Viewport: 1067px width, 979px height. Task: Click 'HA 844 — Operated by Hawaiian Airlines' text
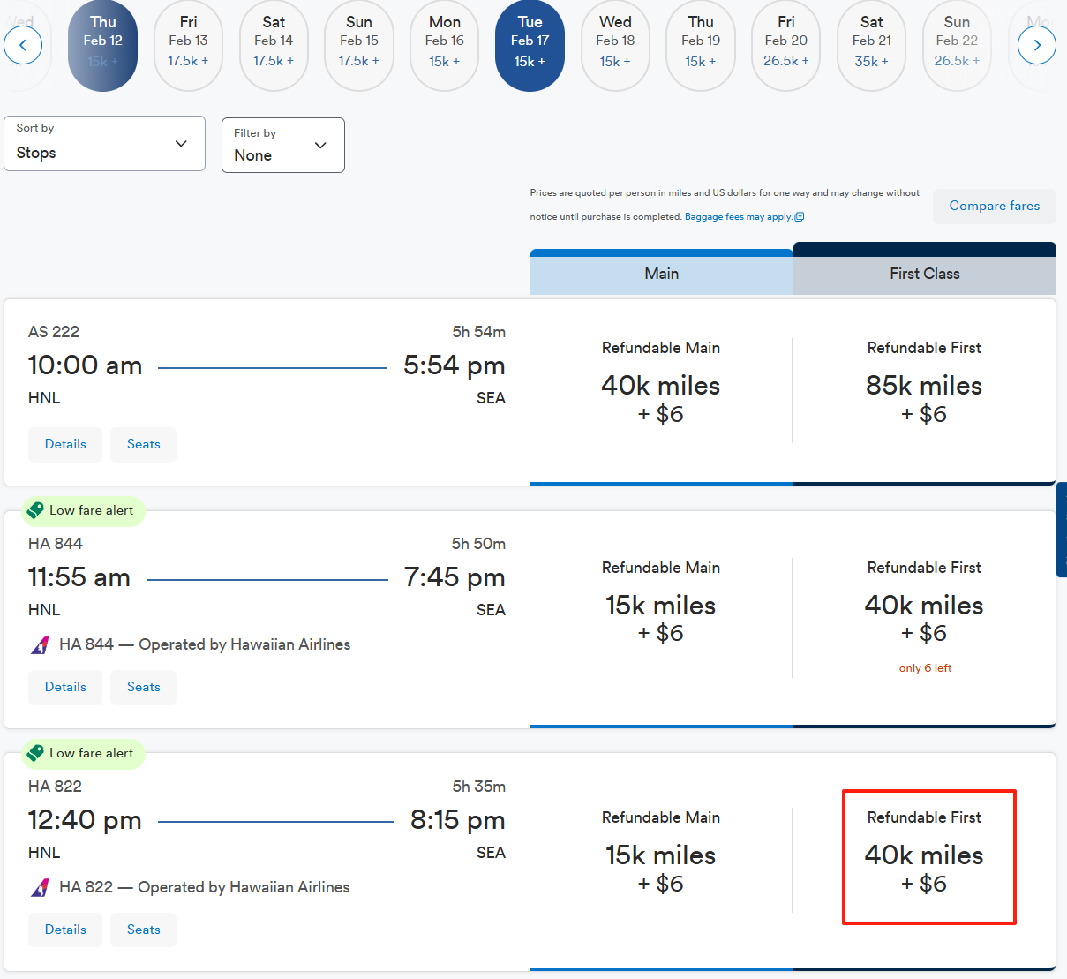click(x=205, y=644)
